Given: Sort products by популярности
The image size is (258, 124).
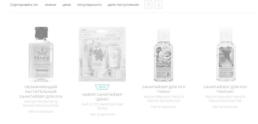Looking at the screenshot, I should tap(89, 5).
